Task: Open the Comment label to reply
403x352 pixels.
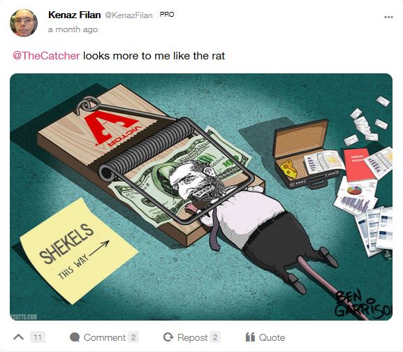Action: (105, 337)
